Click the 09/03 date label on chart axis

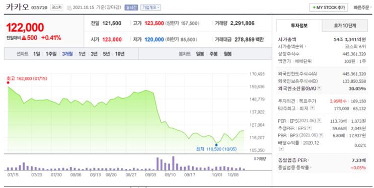151,174
